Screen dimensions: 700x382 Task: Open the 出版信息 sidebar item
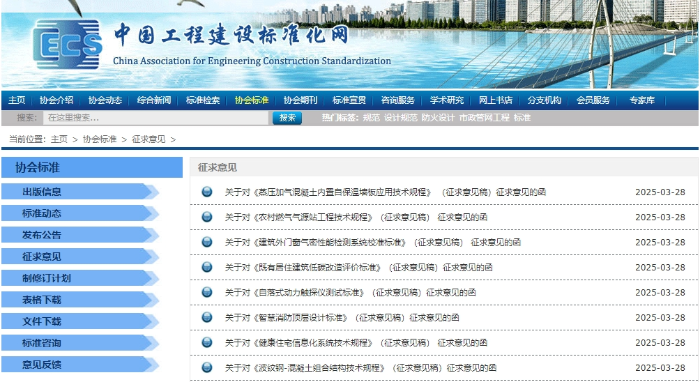pyautogui.click(x=42, y=192)
